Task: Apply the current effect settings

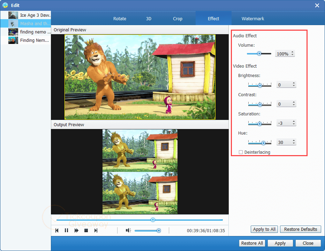Action: pyautogui.click(x=280, y=243)
